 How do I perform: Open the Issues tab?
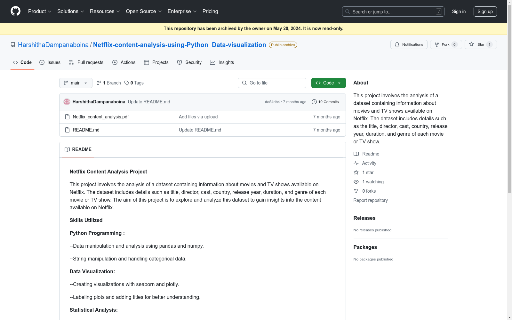click(x=50, y=62)
